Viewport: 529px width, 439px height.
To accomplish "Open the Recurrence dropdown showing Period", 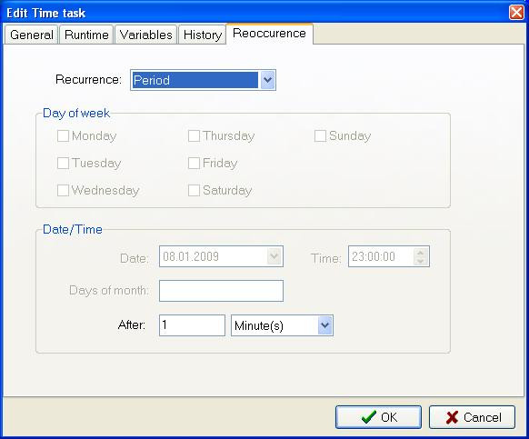I will [203, 80].
